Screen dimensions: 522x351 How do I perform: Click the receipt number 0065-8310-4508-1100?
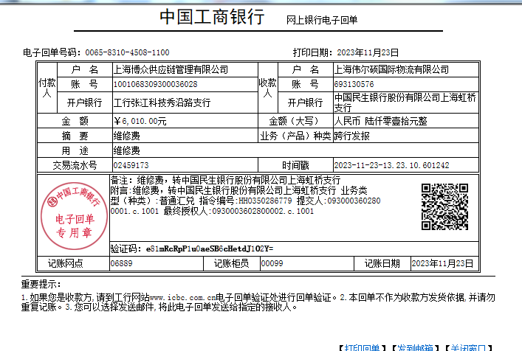point(127,52)
